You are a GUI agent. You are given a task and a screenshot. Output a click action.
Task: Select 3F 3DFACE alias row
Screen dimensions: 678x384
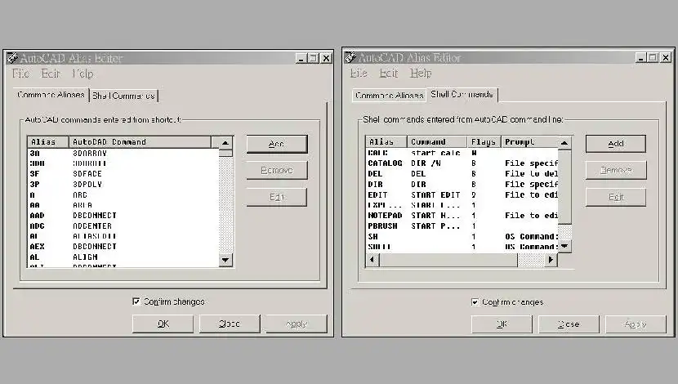point(123,174)
